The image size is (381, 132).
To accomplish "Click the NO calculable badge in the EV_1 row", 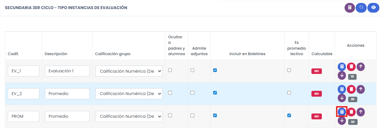I will 316,71.
